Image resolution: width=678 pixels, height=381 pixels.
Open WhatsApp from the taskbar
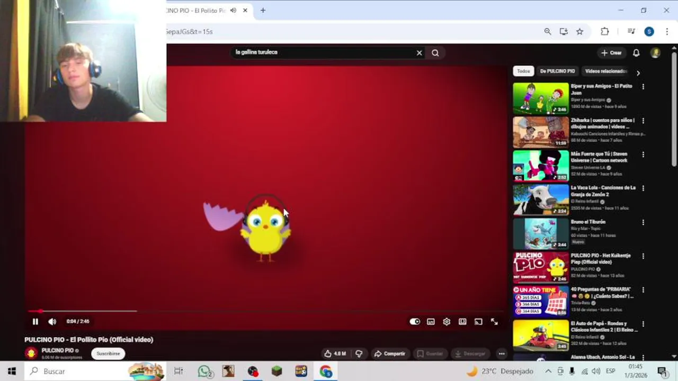click(x=204, y=371)
